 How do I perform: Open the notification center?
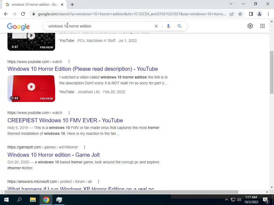[x=265, y=200]
